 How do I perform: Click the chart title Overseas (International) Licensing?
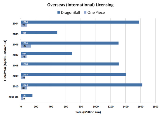point(80,5)
